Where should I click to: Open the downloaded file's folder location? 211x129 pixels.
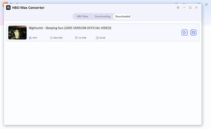pyautogui.click(x=193, y=32)
